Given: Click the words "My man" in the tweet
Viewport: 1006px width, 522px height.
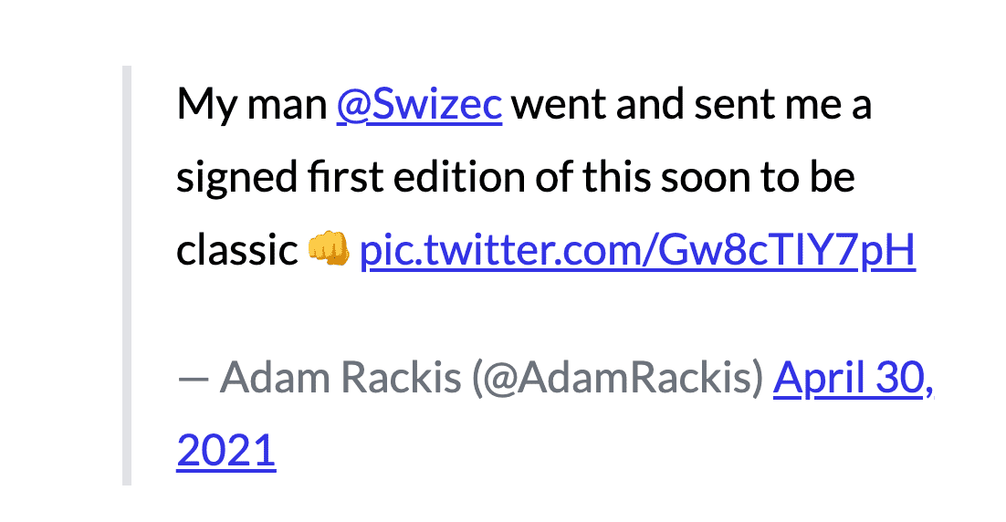Looking at the screenshot, I should tap(251, 105).
